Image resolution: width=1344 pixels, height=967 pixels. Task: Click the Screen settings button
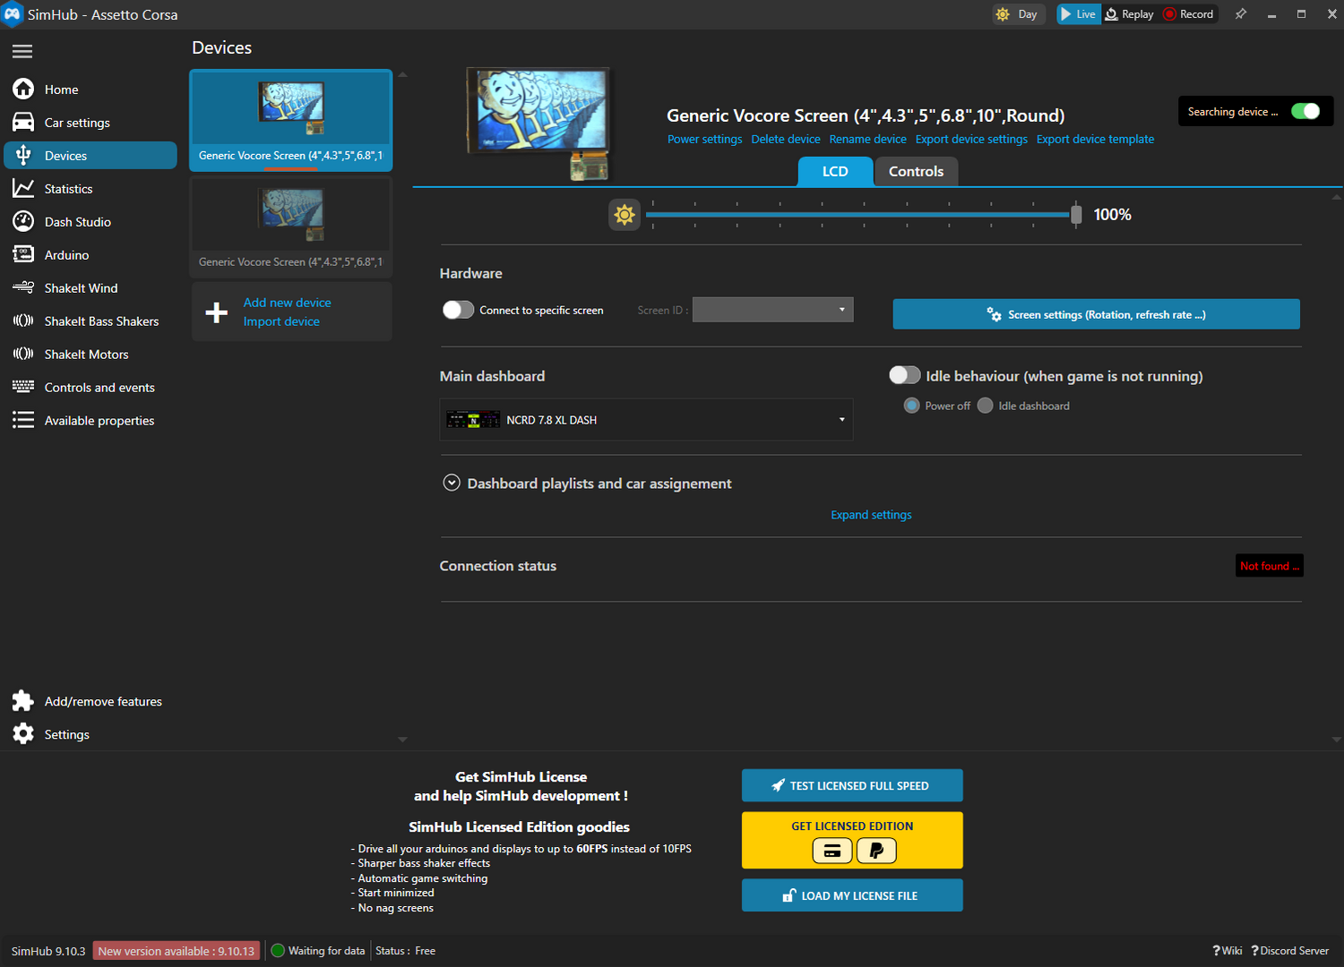1096,314
